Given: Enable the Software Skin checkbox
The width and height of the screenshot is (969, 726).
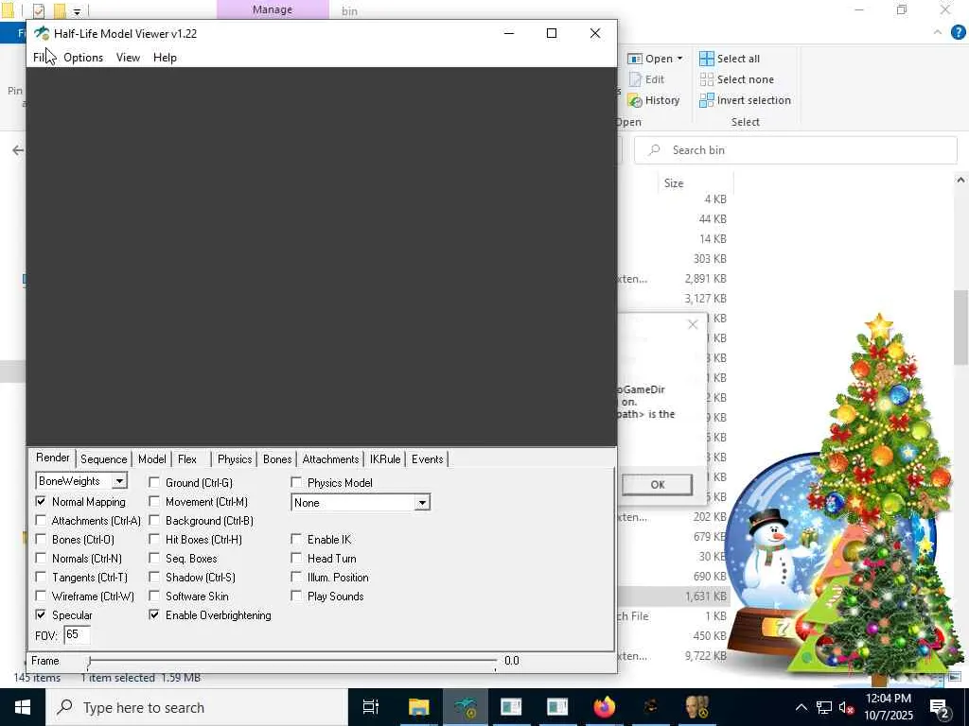Looking at the screenshot, I should [x=154, y=596].
